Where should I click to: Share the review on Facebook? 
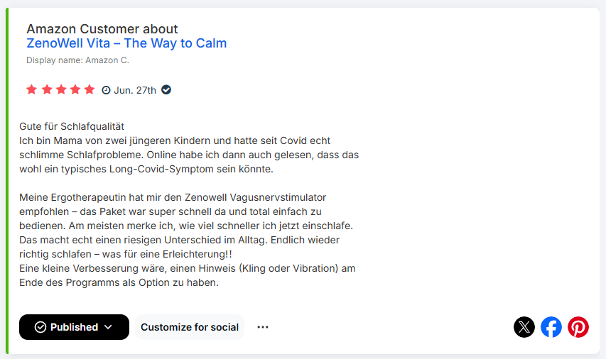click(x=551, y=327)
